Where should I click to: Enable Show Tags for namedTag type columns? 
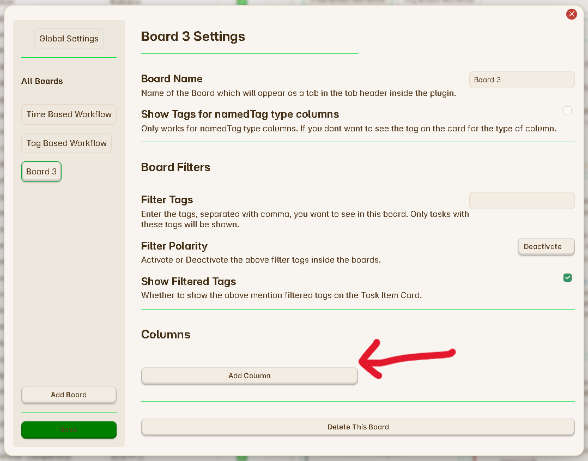click(x=567, y=110)
